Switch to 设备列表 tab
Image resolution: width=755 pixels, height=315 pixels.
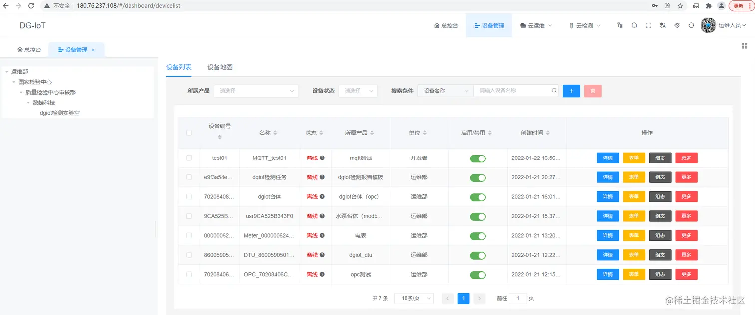coord(179,67)
